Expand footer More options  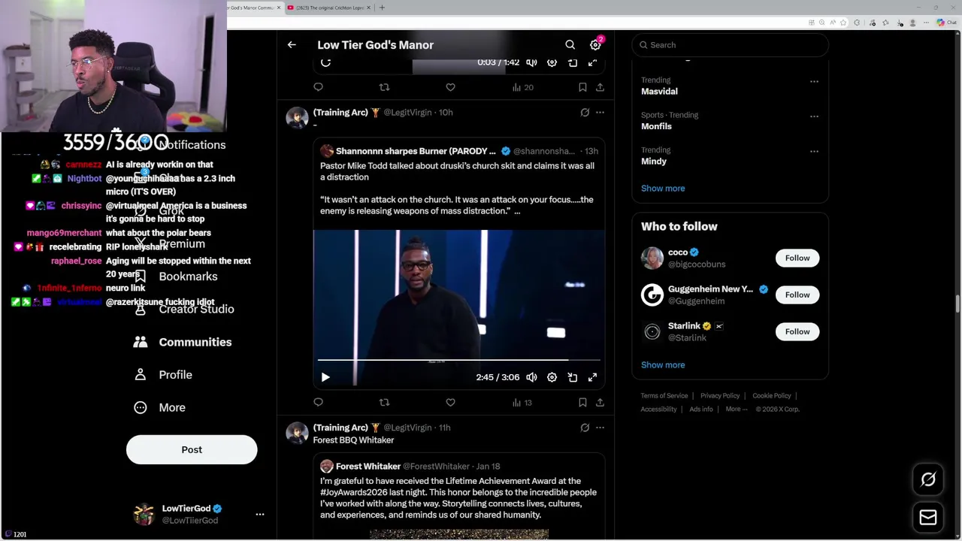[736, 410]
